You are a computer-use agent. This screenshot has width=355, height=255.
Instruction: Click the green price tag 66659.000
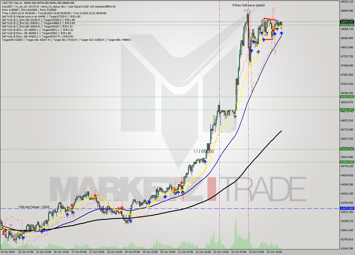coord(347,97)
